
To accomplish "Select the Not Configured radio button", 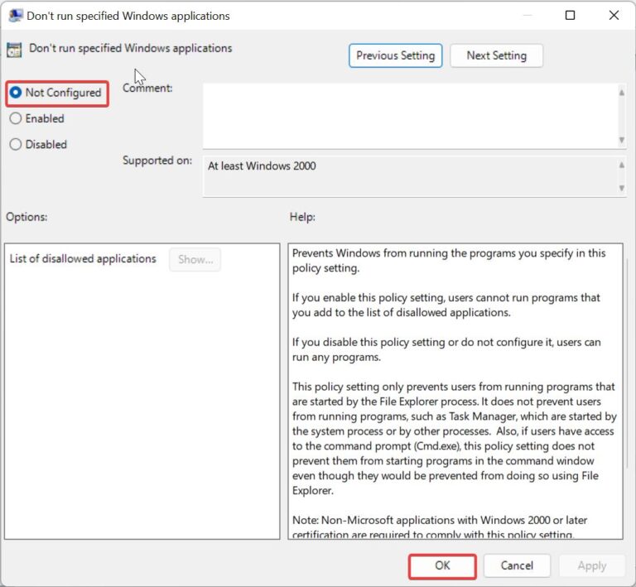I will tap(16, 93).
